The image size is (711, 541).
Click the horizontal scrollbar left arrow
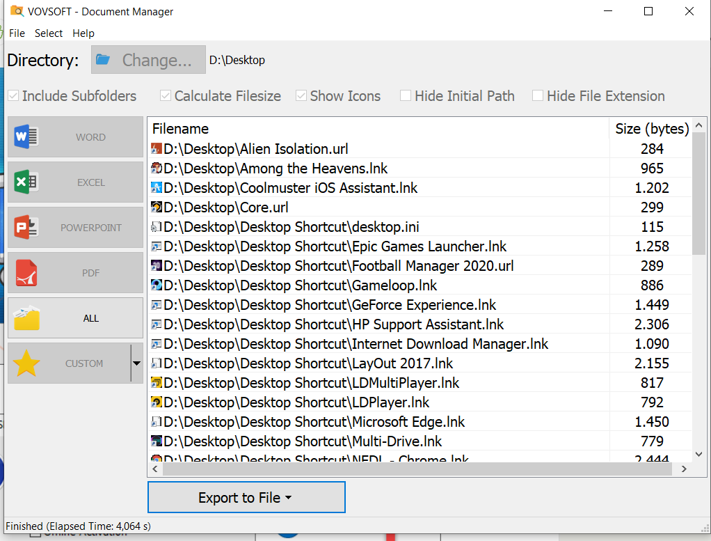(x=155, y=469)
